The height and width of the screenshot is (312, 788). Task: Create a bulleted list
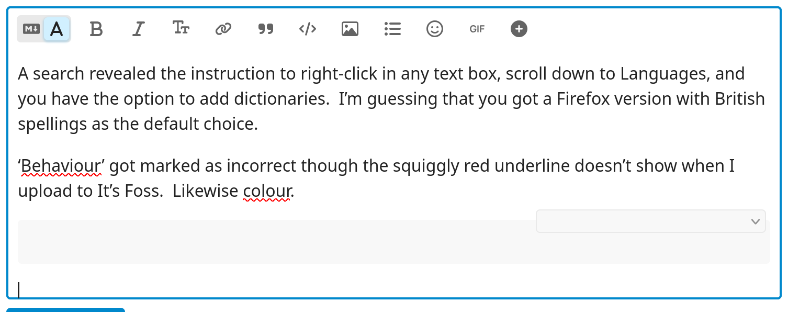392,29
